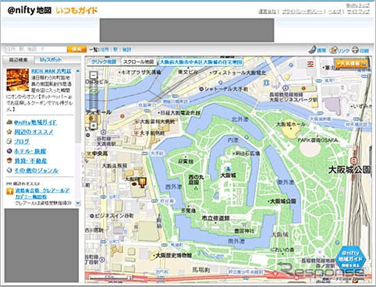Screen dimensions: 376x287
Task: Click the 西の丸庭園 label on map
Action: (196, 179)
